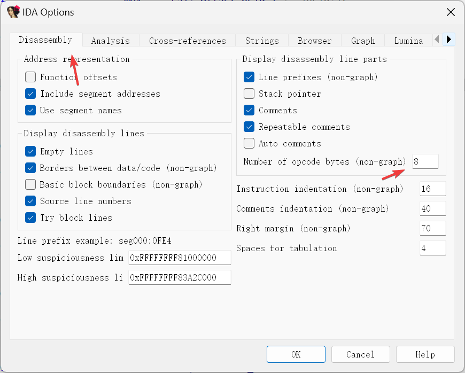
Task: Turn on Basic block boundaries
Action: (30, 185)
